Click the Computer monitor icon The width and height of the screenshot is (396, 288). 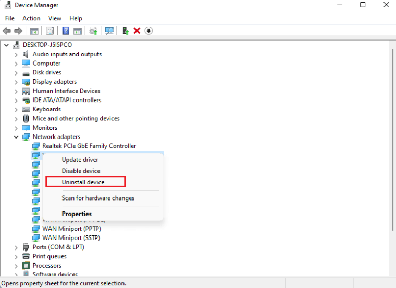[26, 64]
